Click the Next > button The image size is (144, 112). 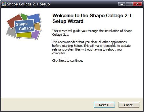click(104, 105)
